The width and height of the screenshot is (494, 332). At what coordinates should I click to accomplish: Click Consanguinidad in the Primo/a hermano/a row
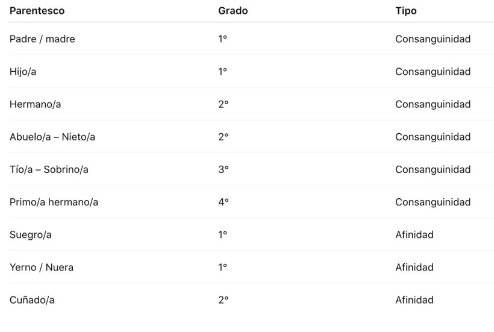point(433,202)
